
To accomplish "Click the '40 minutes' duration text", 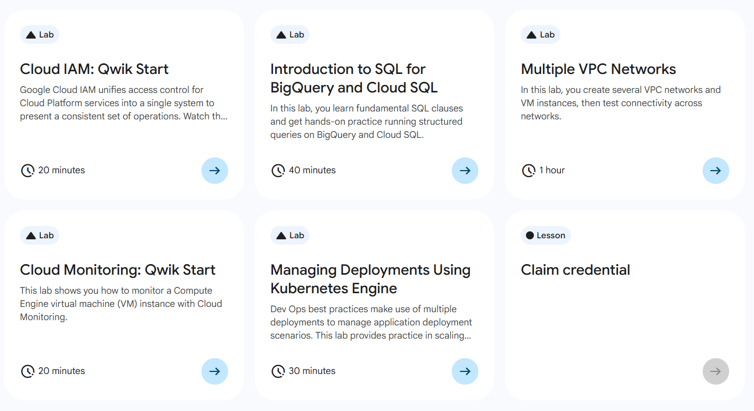I will coord(312,171).
